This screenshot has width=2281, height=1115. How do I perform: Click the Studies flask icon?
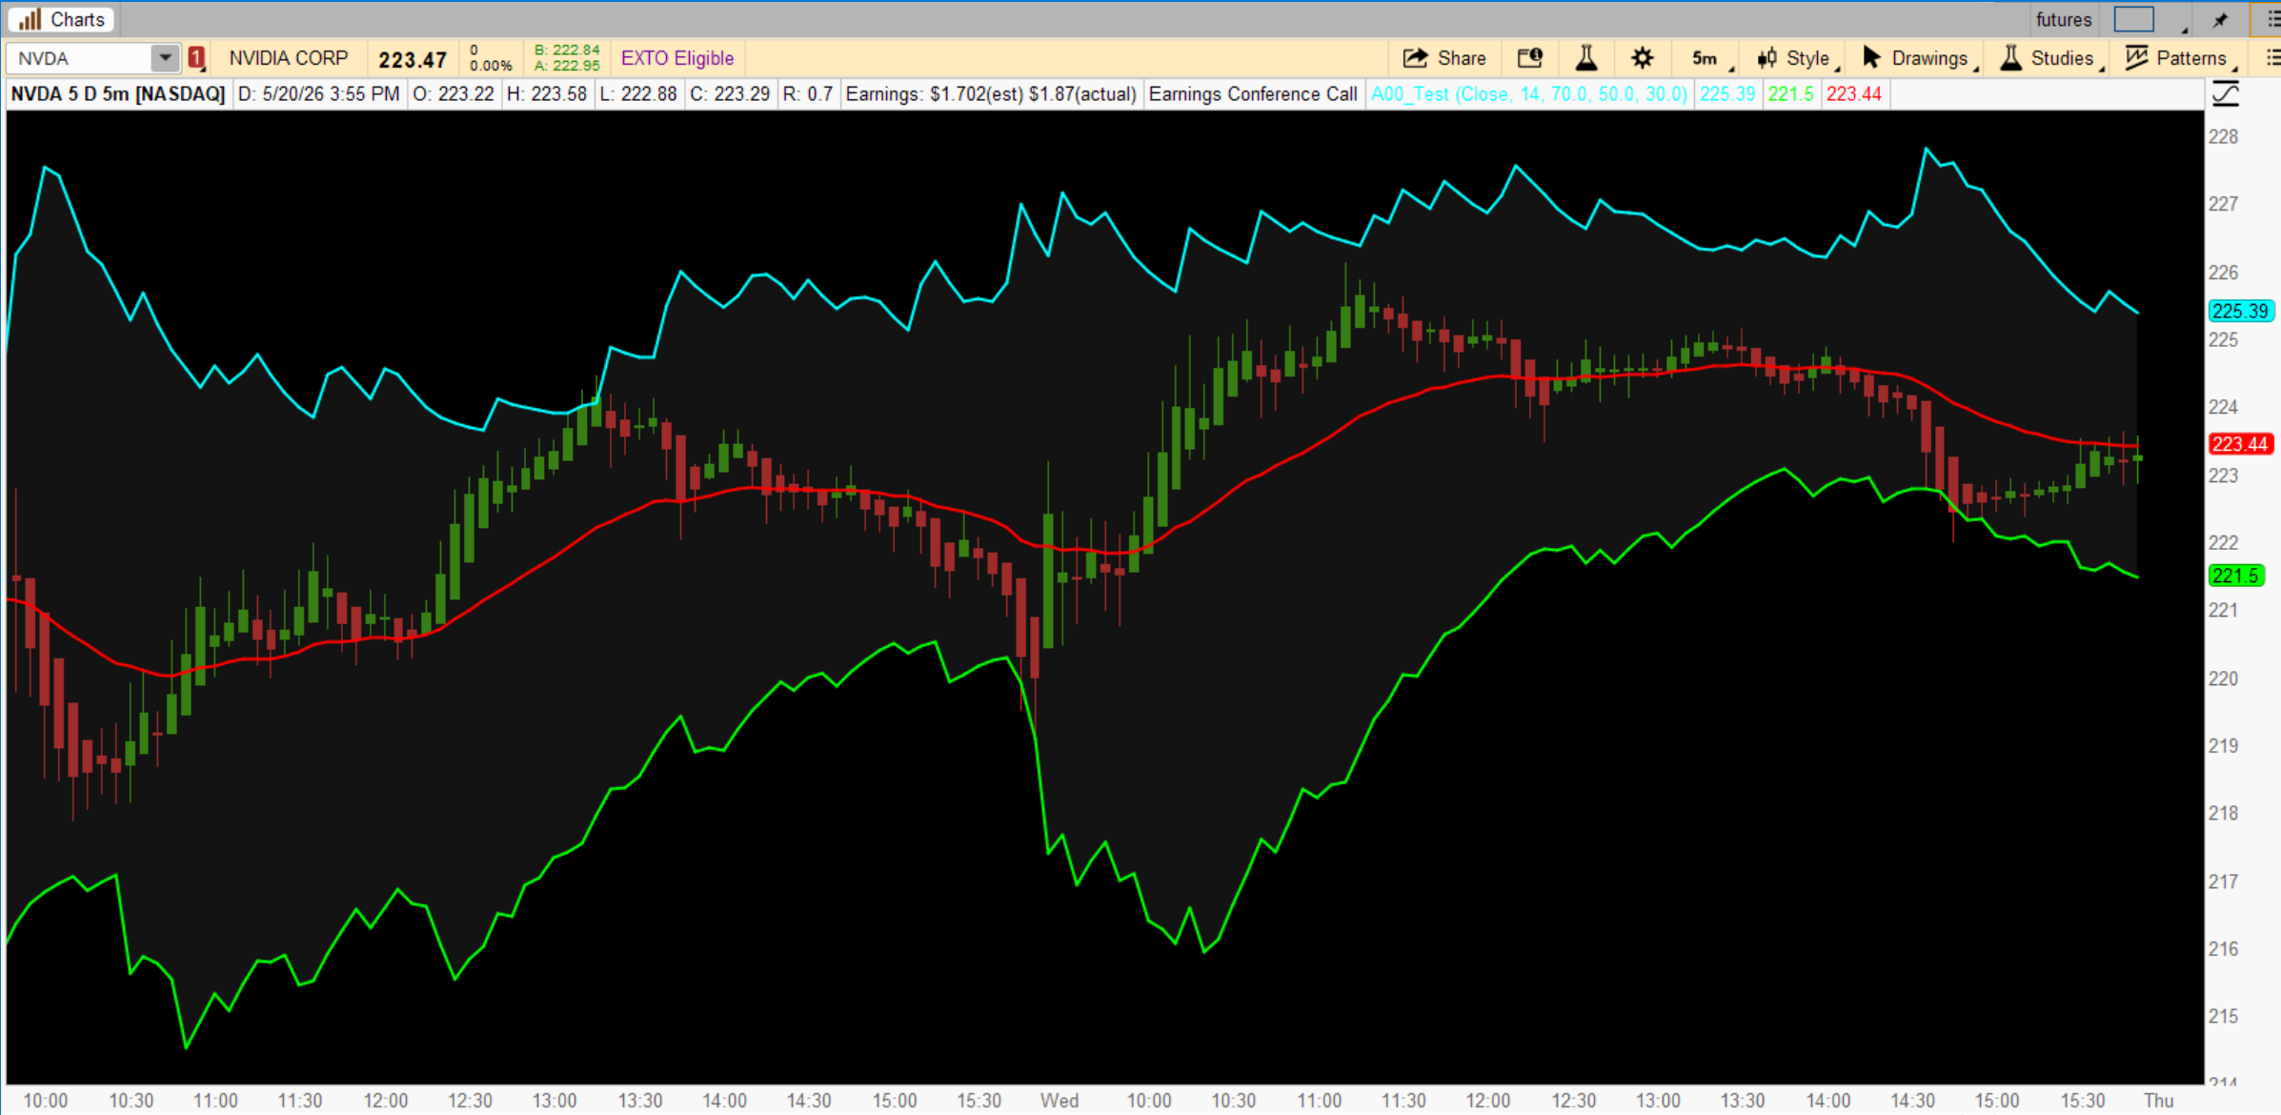coord(2010,58)
